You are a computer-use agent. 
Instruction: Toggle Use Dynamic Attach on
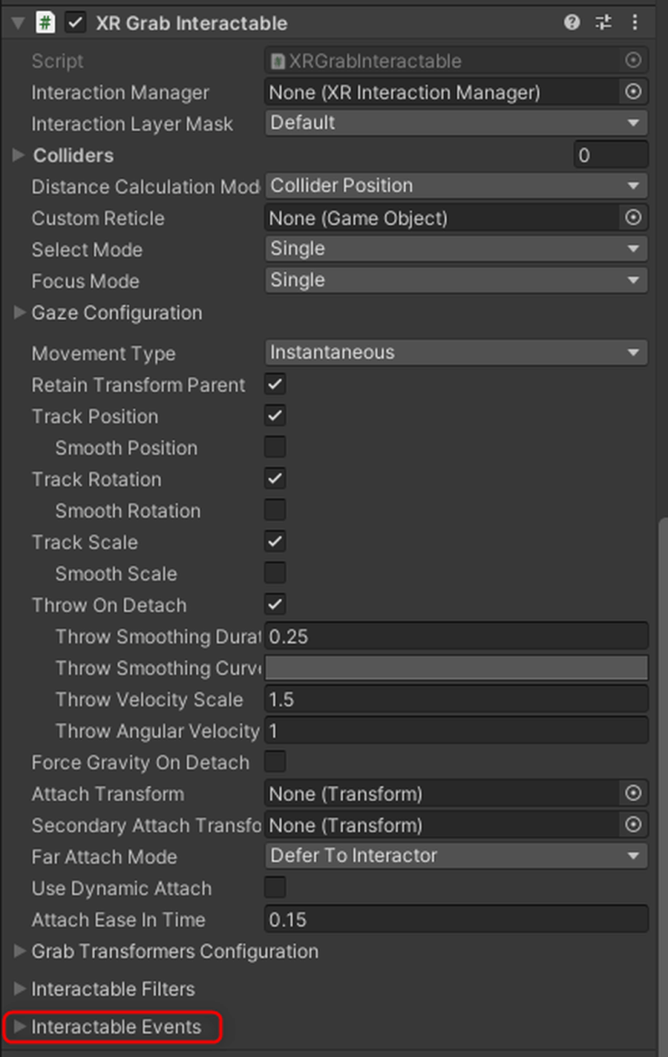(274, 887)
